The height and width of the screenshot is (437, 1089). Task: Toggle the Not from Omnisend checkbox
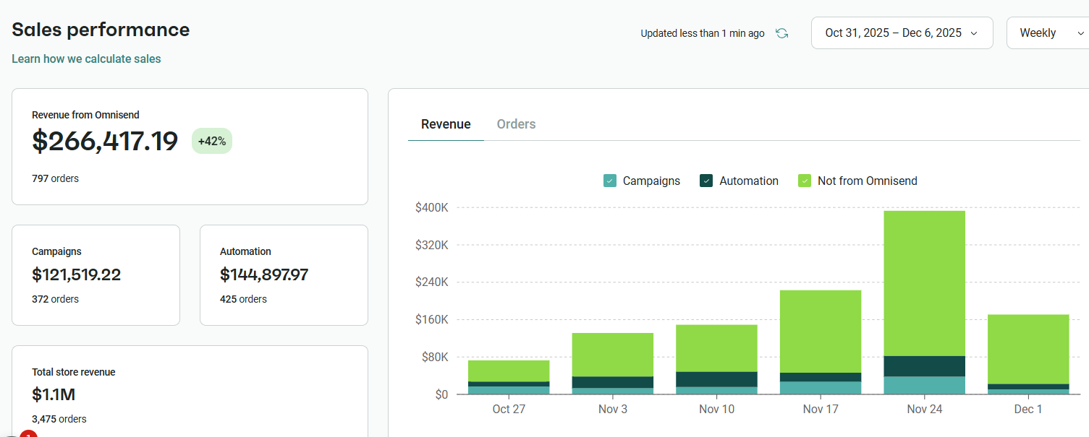tap(804, 181)
